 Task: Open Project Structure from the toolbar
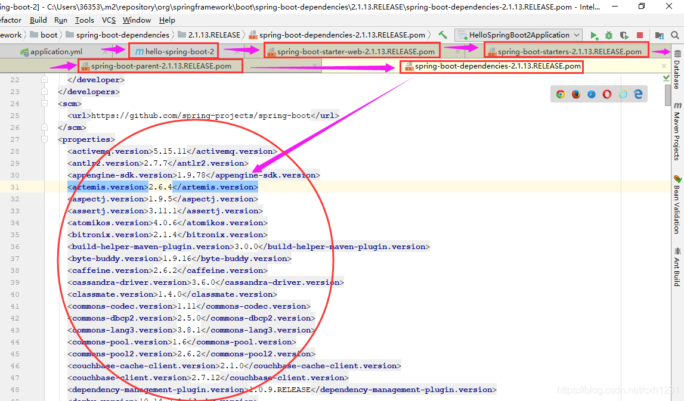[x=659, y=35]
